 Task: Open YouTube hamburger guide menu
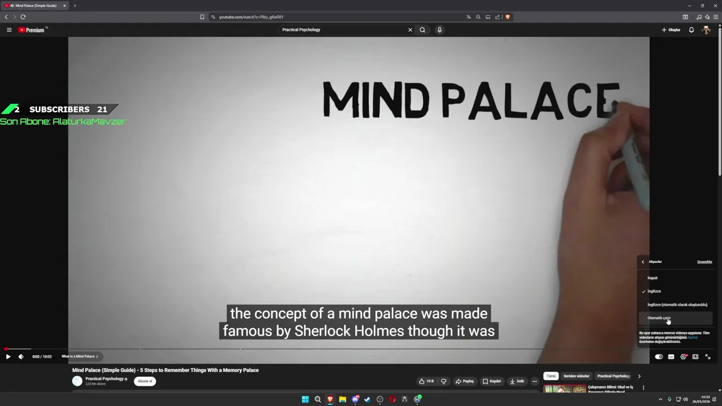point(9,30)
